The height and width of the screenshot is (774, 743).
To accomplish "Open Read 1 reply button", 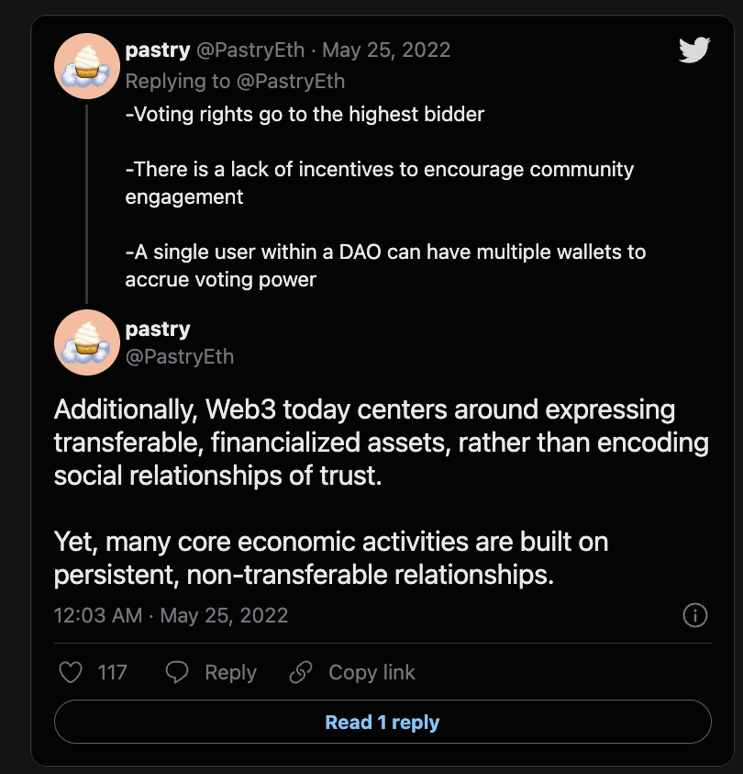I will pos(383,722).
